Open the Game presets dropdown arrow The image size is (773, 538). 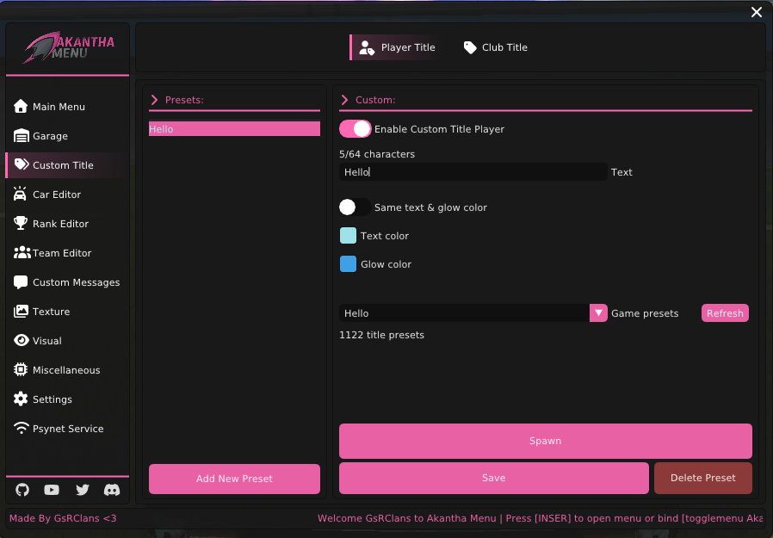point(598,313)
